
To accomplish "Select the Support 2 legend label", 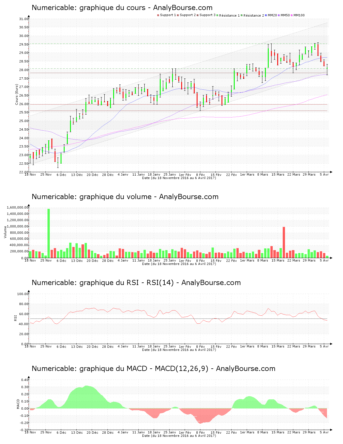I will point(188,15).
